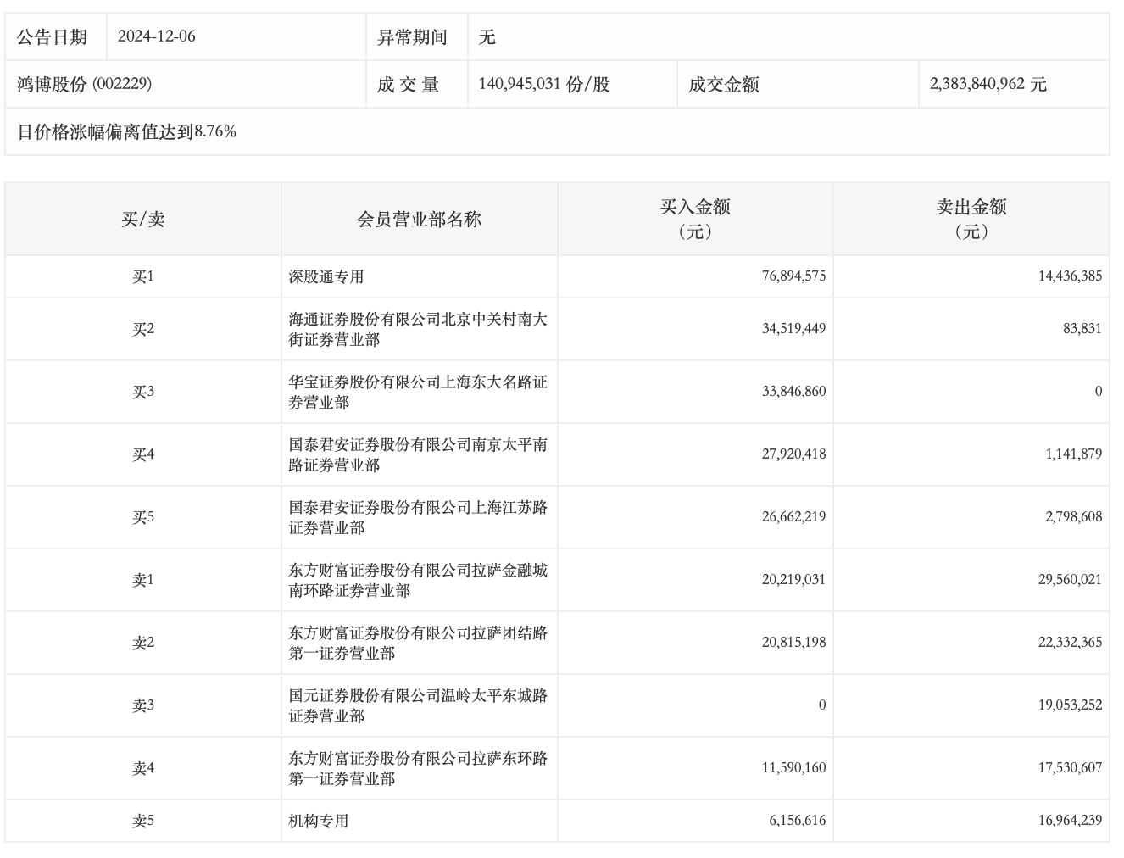Select the 机构专用 entry
The width and height of the screenshot is (1124, 858).
click(x=319, y=821)
